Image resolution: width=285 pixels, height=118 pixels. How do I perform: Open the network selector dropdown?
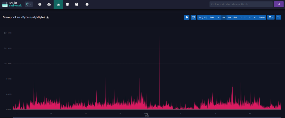29,4
